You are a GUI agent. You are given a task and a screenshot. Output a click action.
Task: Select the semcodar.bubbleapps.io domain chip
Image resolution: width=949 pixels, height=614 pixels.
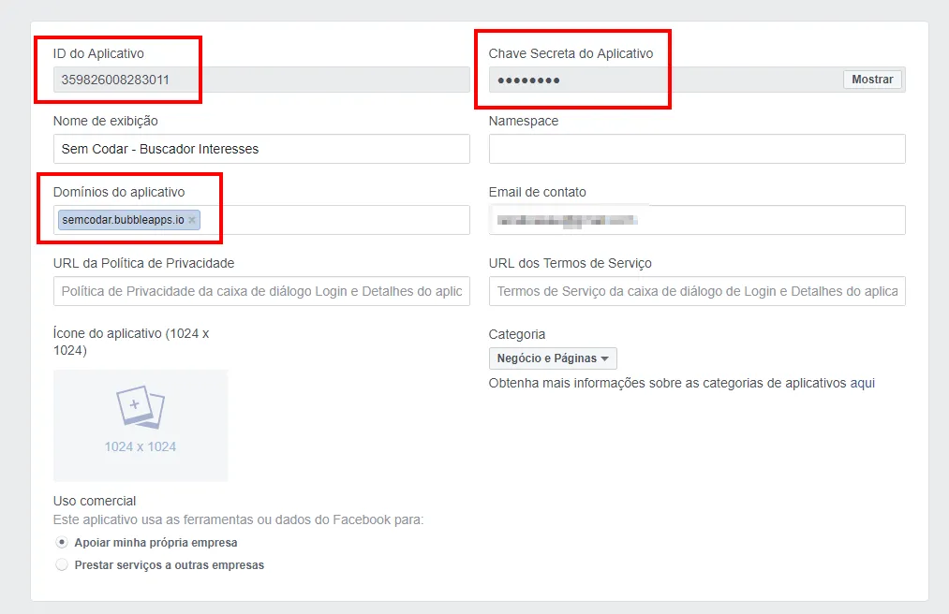point(123,220)
